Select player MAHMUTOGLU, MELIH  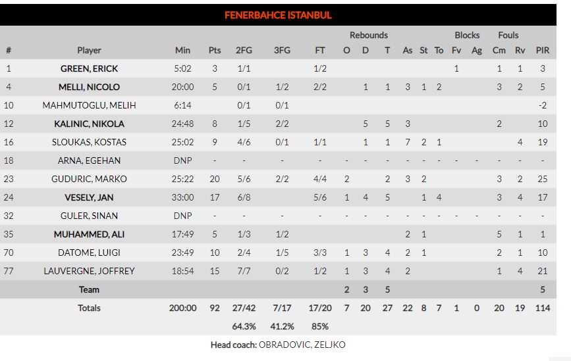[x=89, y=105]
